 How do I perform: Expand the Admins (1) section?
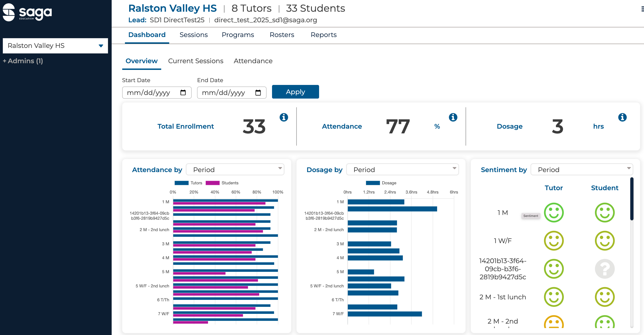23,61
